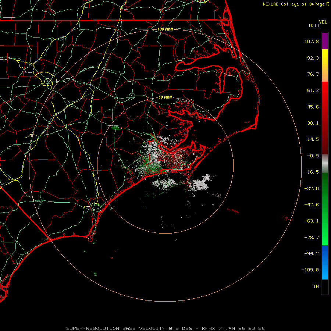Screen dimensions: 331x331
Task: Select the -16.5 scale value
Action: click(312, 172)
